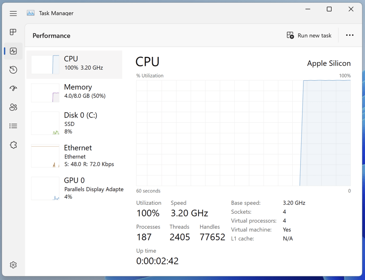Open the Services page icon
Viewport: 365px width, 280px height.
13,145
